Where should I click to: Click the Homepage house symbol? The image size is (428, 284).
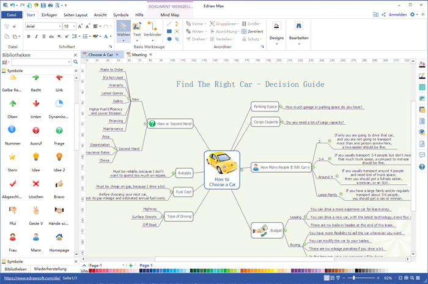tap(59, 237)
